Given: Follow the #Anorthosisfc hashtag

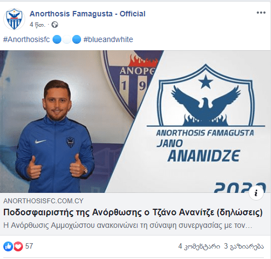Looking at the screenshot, I should click(26, 39).
